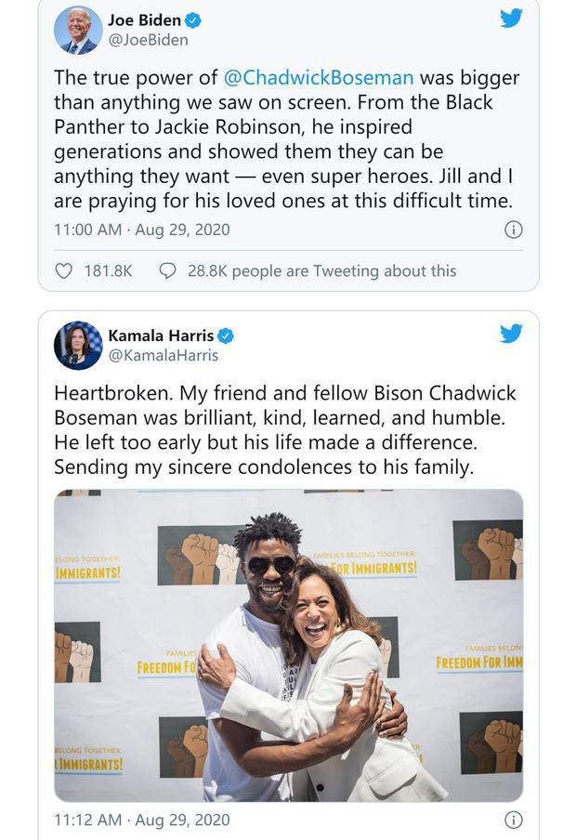Like Joe Biden's tweet with heart icon
Screen dimensions: 576x840
click(64, 271)
